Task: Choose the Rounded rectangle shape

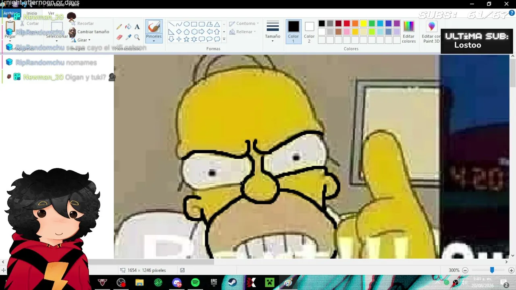Action: point(202,24)
